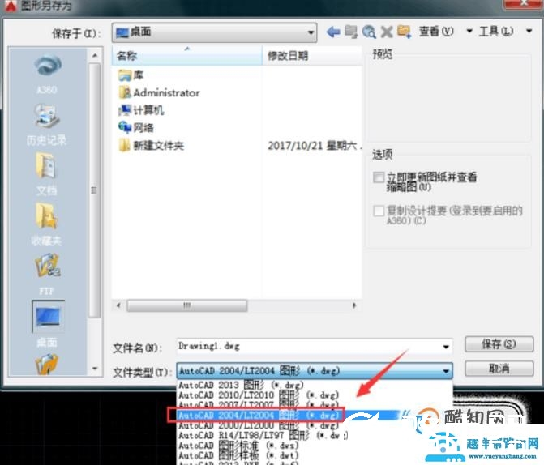Click the sidebar scroll down arrow
The width and height of the screenshot is (544, 465).
pos(95,369)
